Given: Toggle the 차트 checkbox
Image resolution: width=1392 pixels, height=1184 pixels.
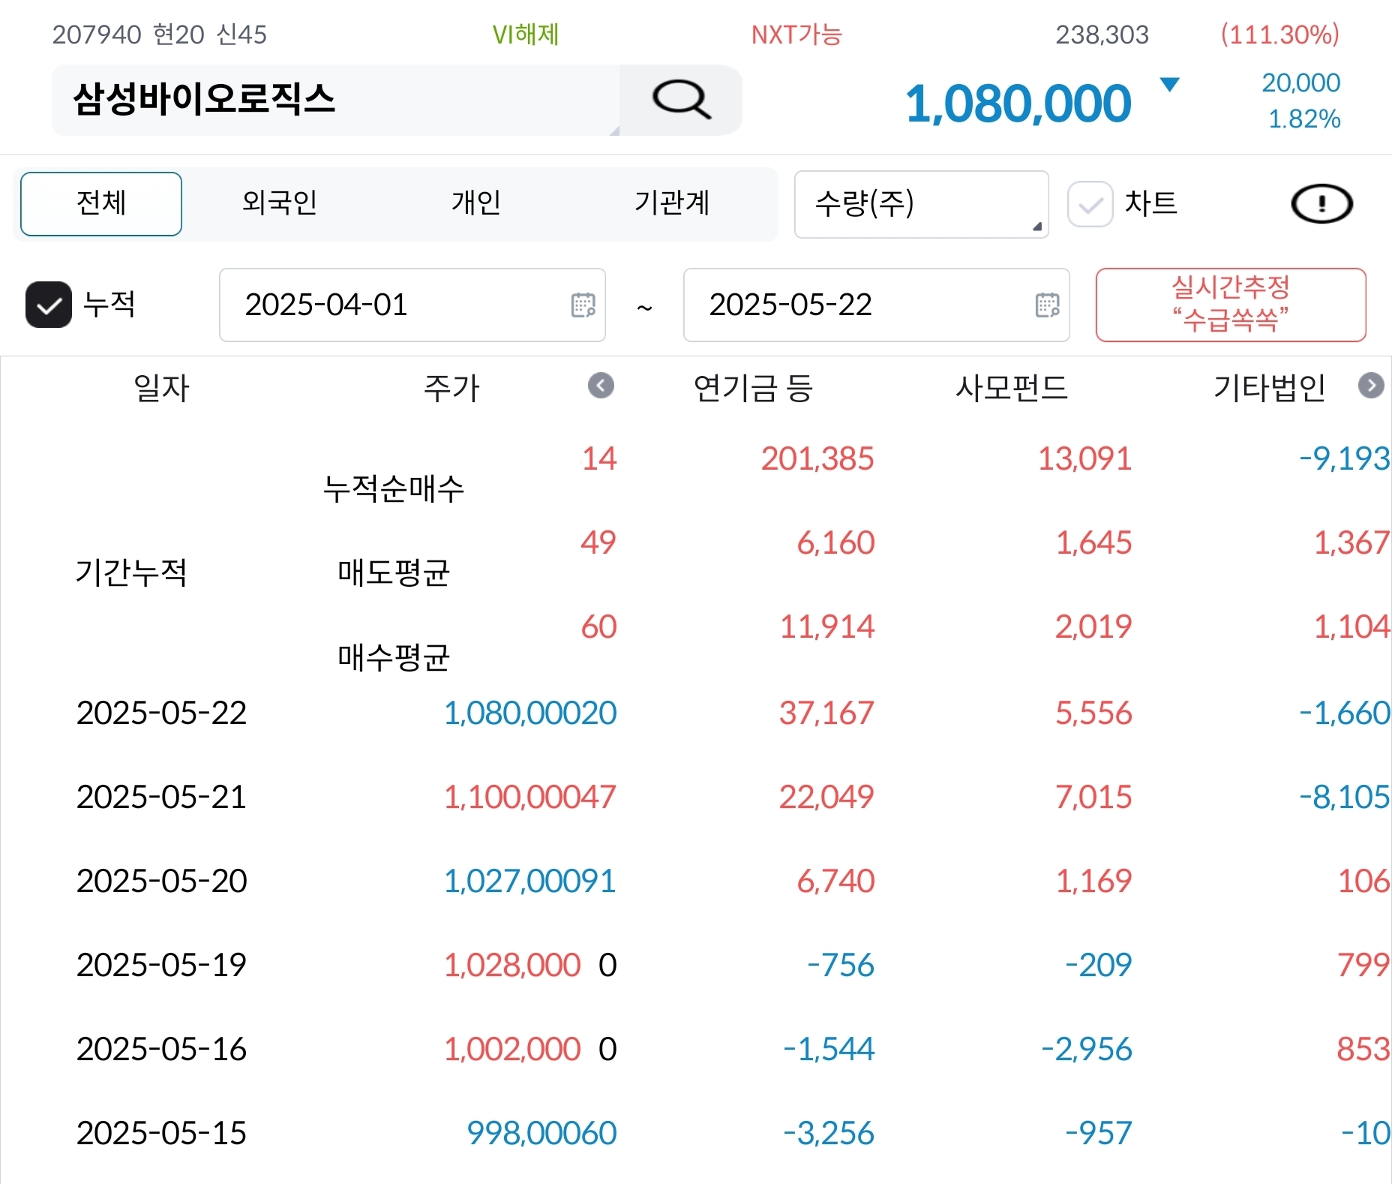Looking at the screenshot, I should pyautogui.click(x=1090, y=204).
